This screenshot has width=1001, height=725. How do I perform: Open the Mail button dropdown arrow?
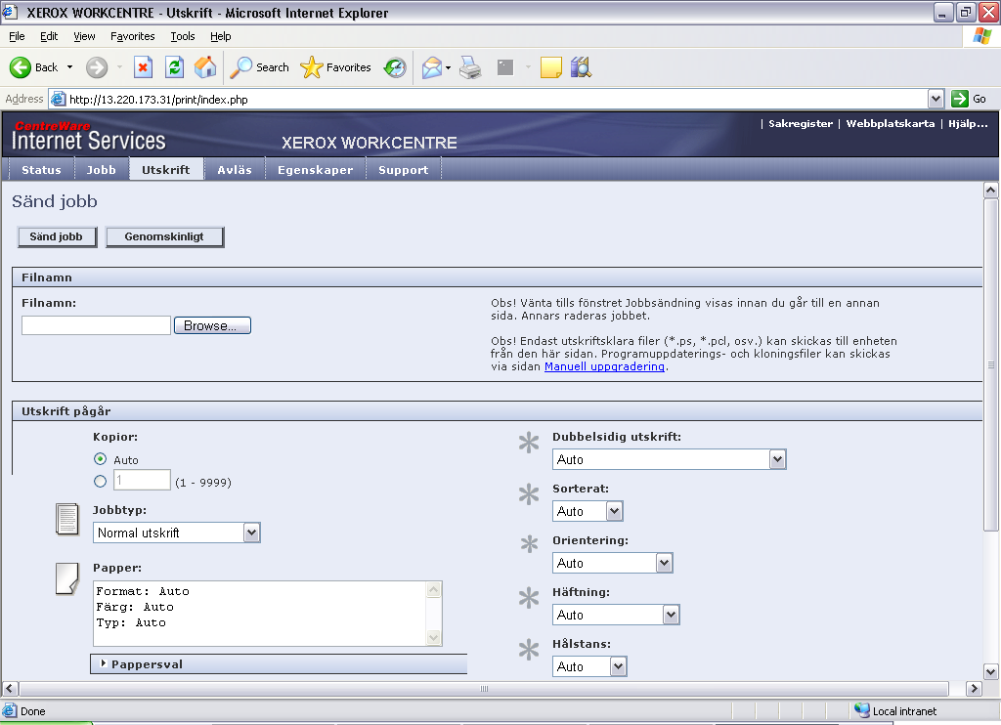[448, 67]
